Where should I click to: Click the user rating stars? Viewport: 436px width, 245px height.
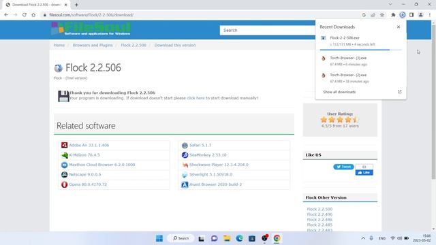339,120
